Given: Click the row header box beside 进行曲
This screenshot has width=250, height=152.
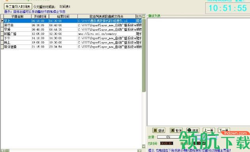Looking at the screenshot, I should coord(2,25).
